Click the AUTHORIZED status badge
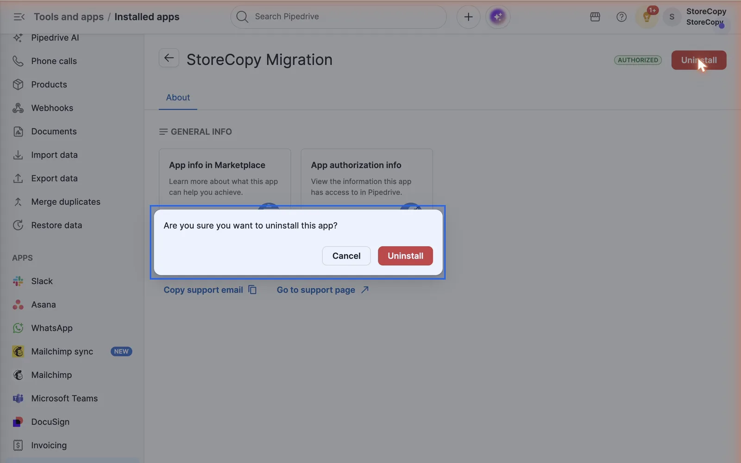 pos(638,60)
